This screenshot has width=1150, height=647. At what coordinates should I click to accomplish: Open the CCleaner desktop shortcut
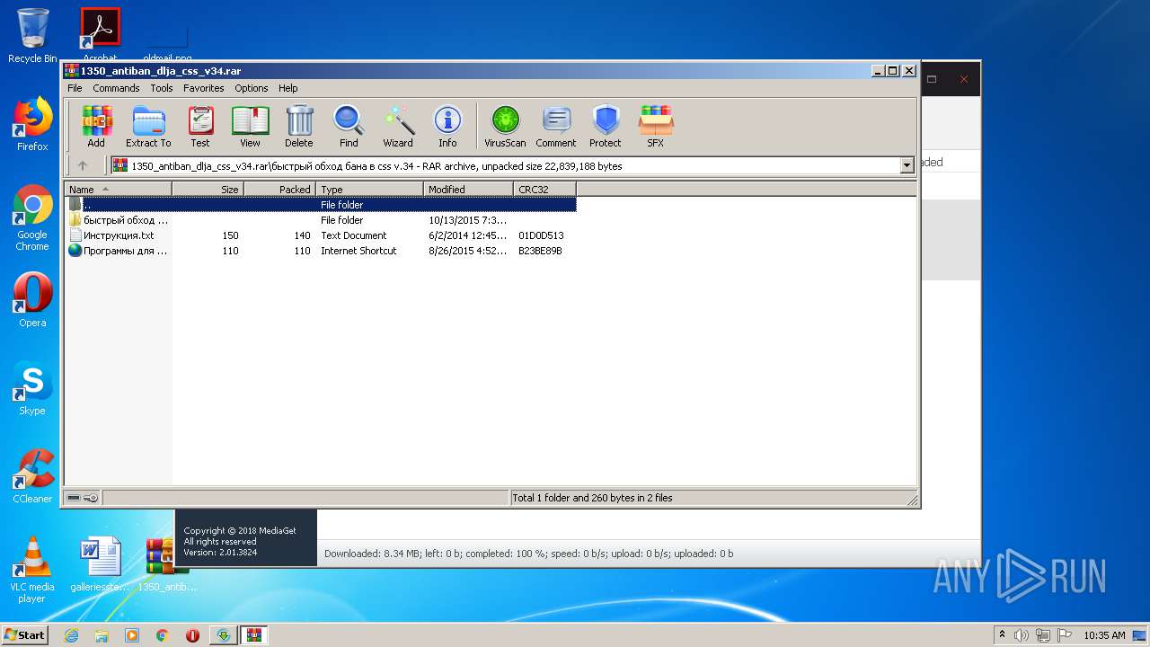click(x=32, y=476)
